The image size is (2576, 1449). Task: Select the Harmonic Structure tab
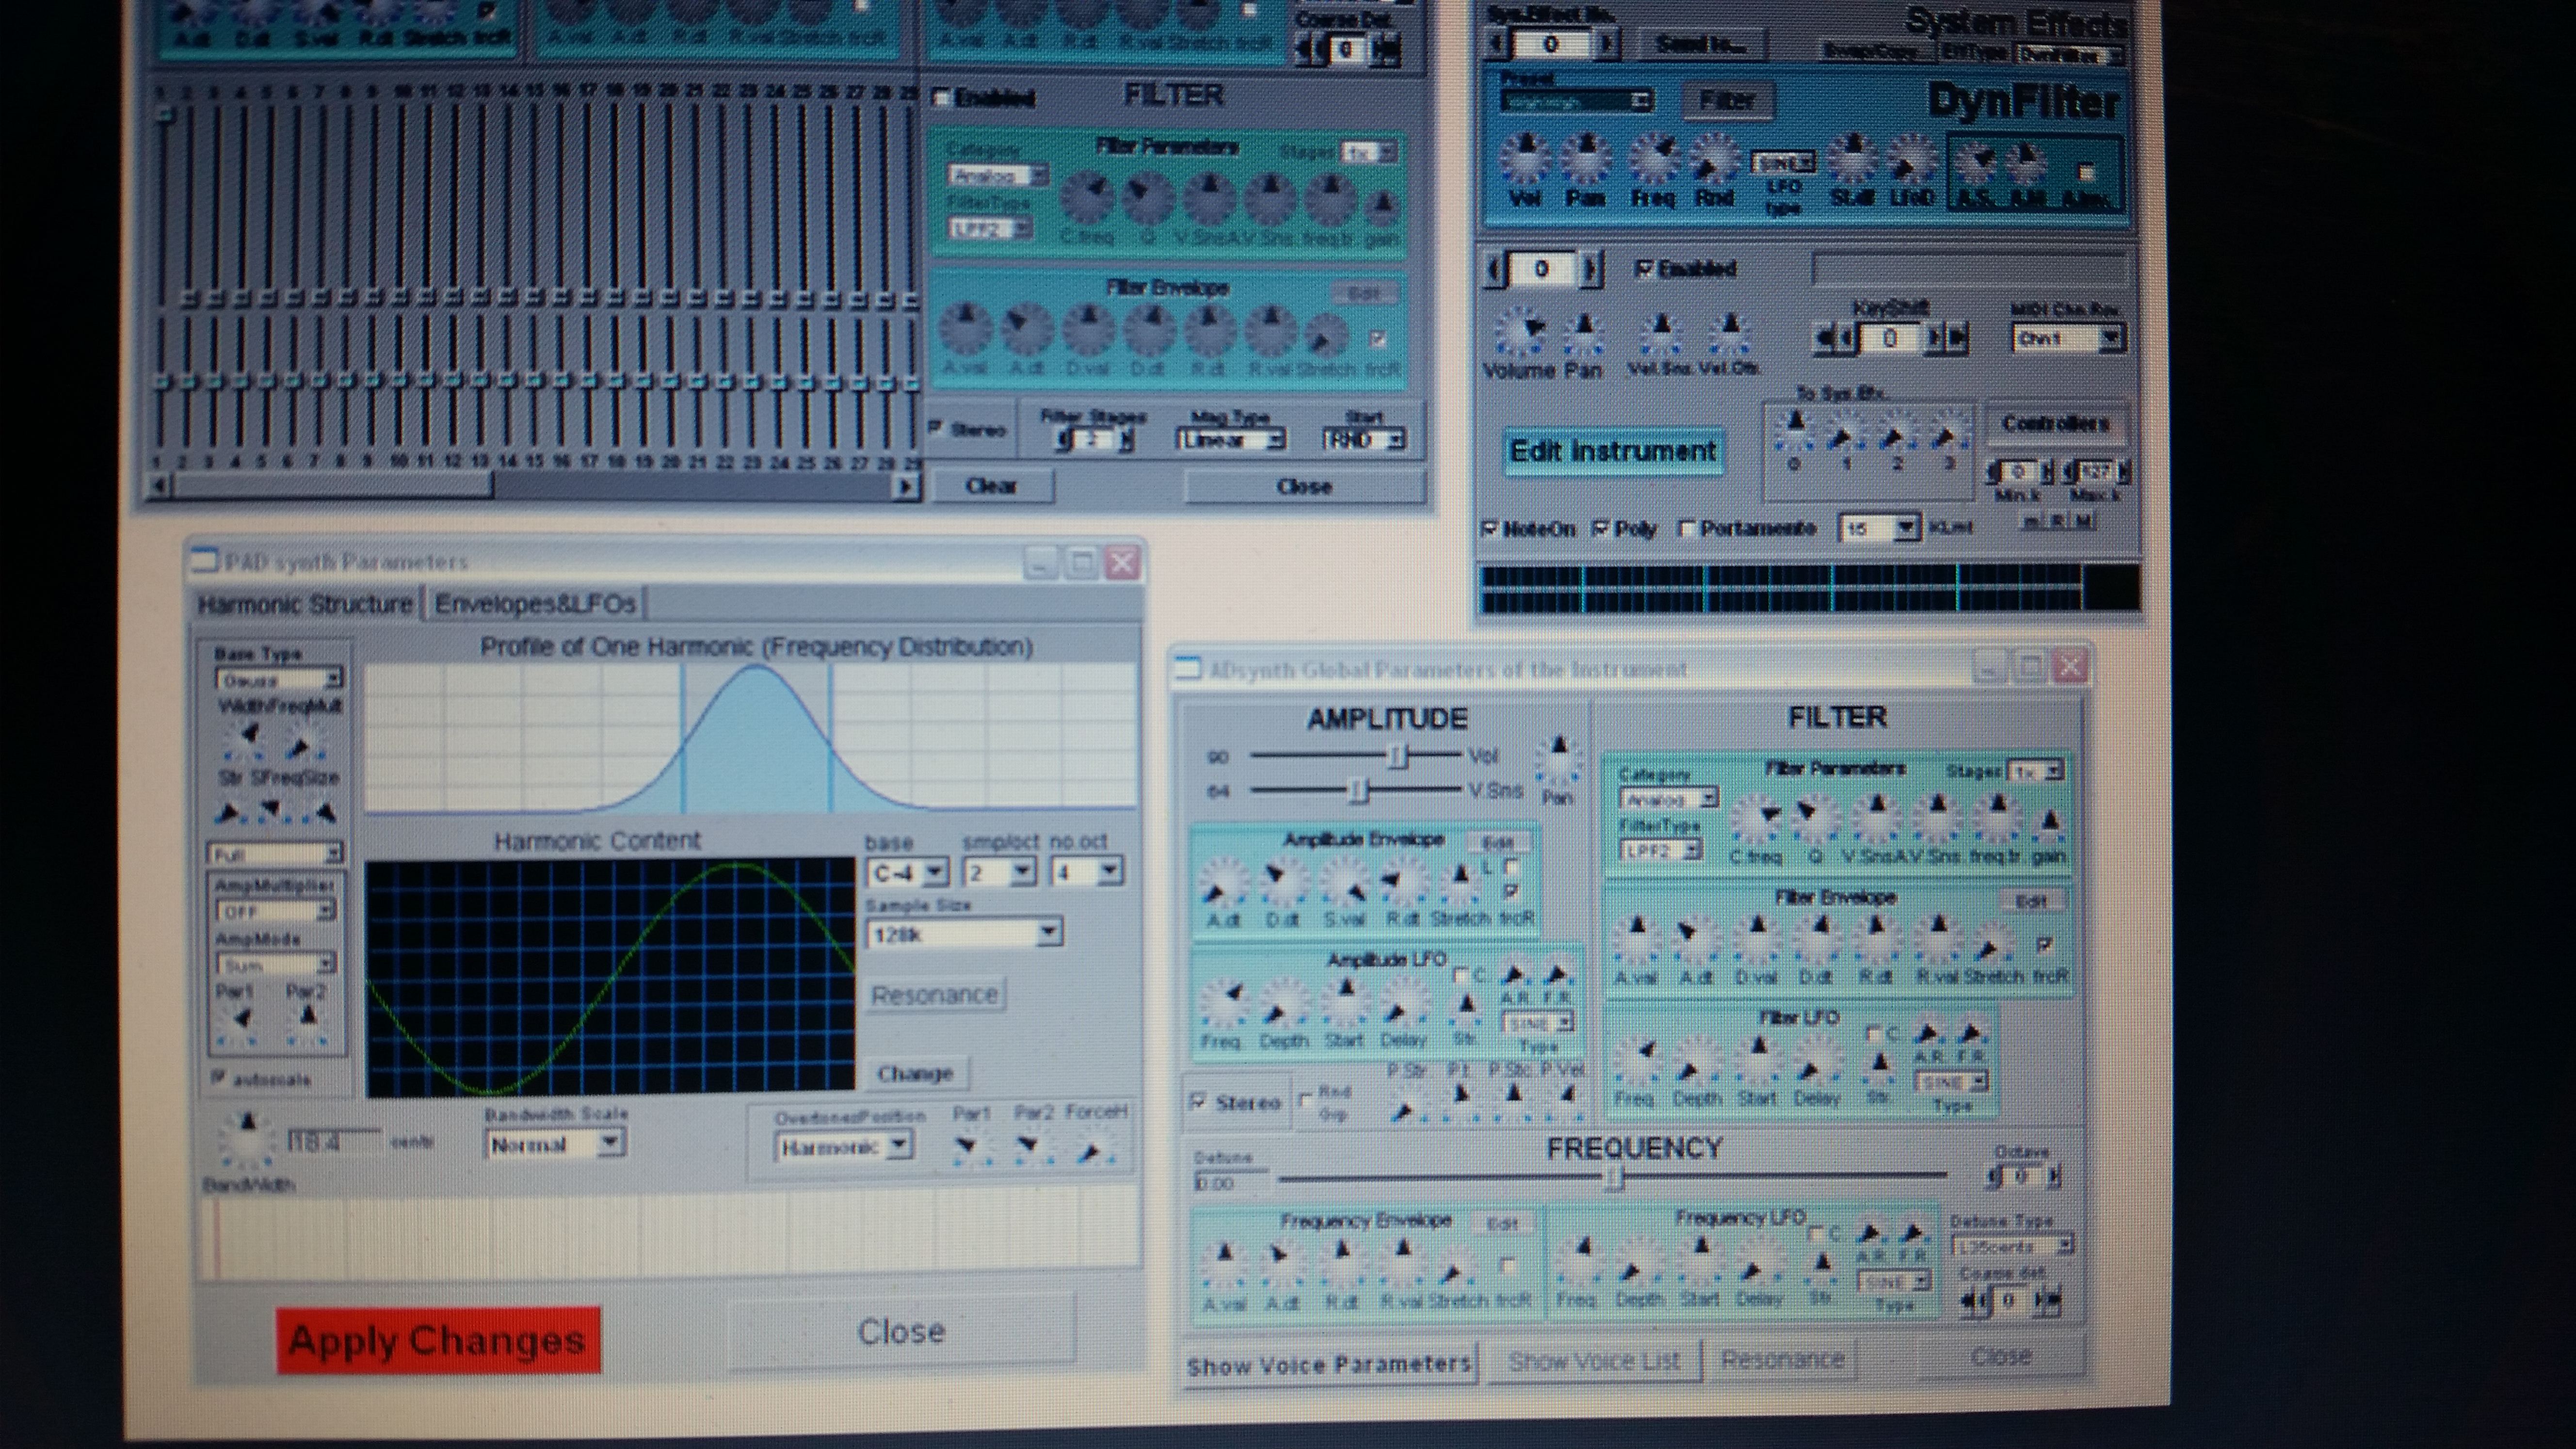[x=305, y=604]
